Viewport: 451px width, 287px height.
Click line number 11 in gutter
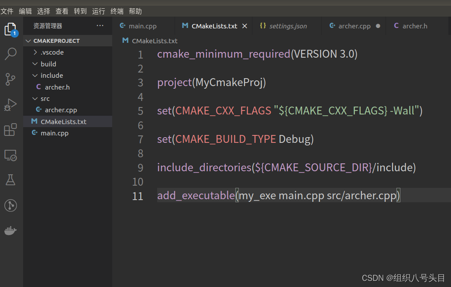(138, 196)
